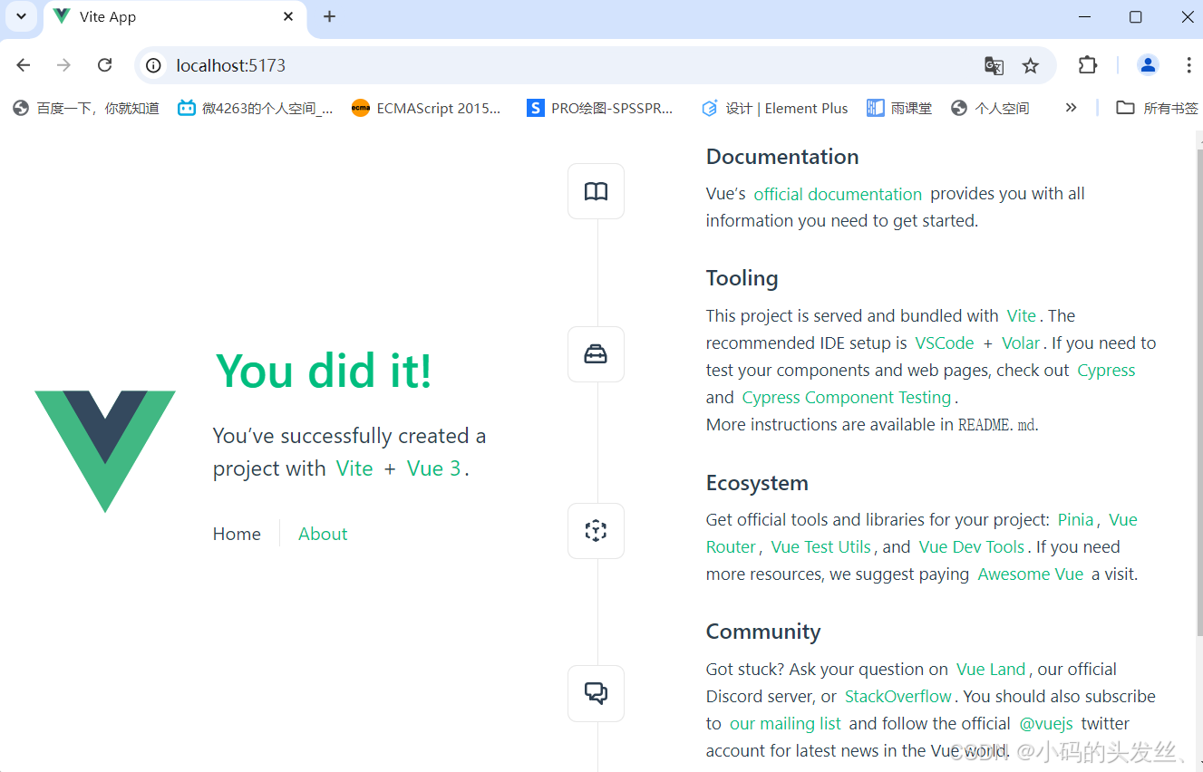This screenshot has width=1203, height=772.
Task: Open the Vue Dev Tools link
Action: [x=972, y=547]
